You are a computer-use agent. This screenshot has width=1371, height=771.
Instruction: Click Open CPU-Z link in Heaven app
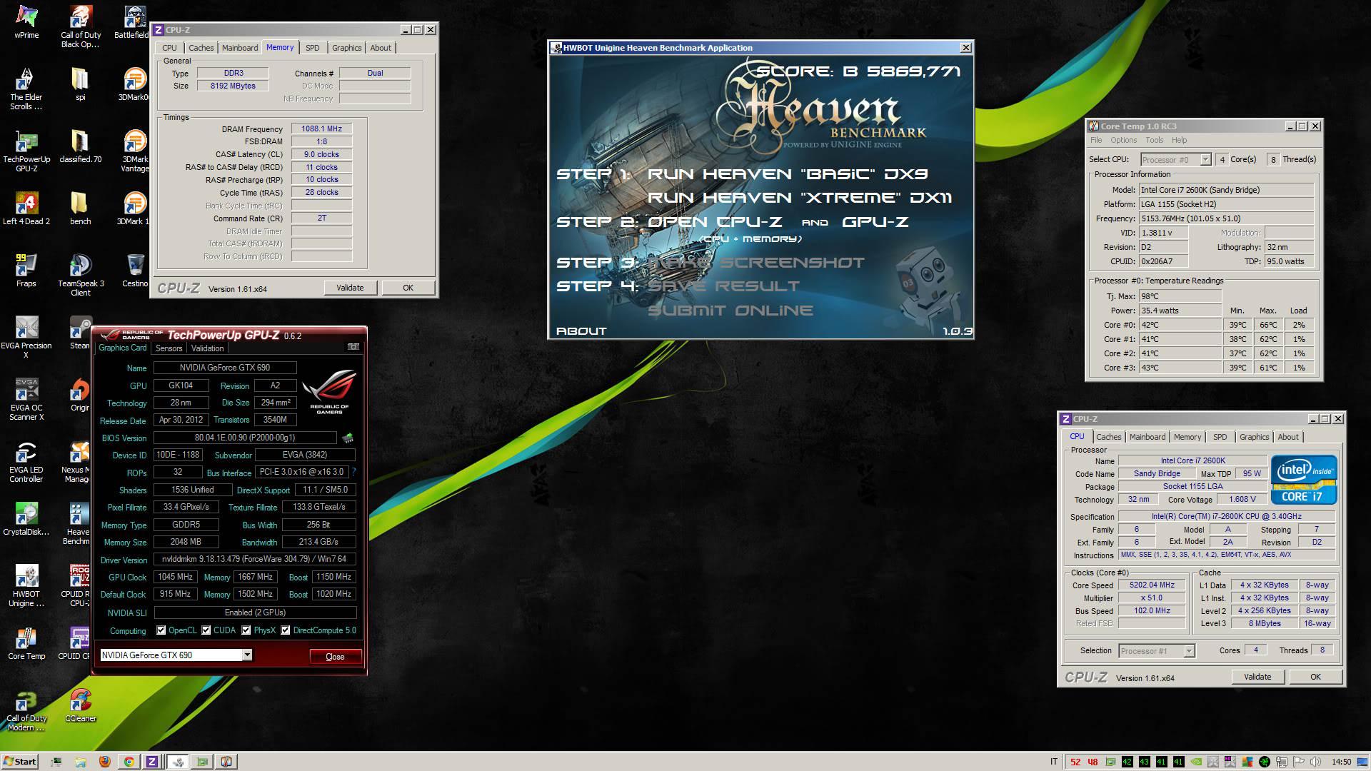coord(715,222)
